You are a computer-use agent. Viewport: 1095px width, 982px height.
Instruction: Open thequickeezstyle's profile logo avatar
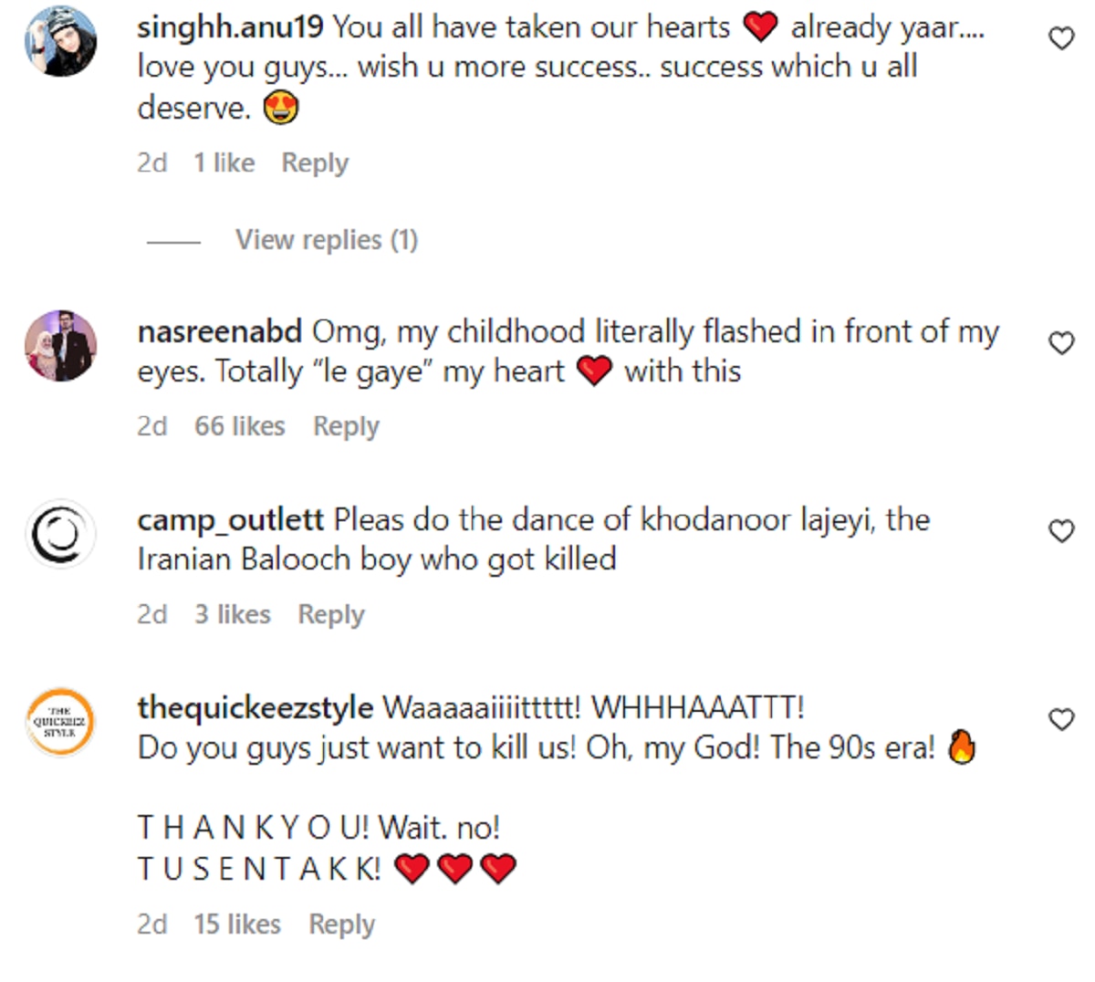point(60,722)
